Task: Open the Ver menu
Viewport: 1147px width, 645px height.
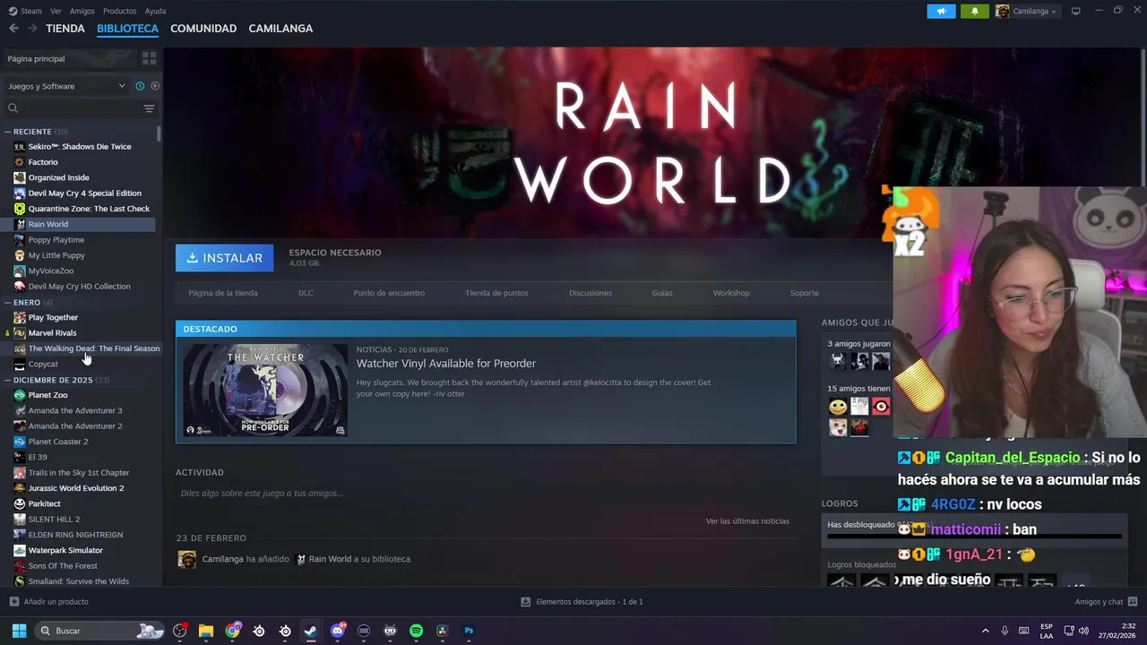Action: coord(56,11)
